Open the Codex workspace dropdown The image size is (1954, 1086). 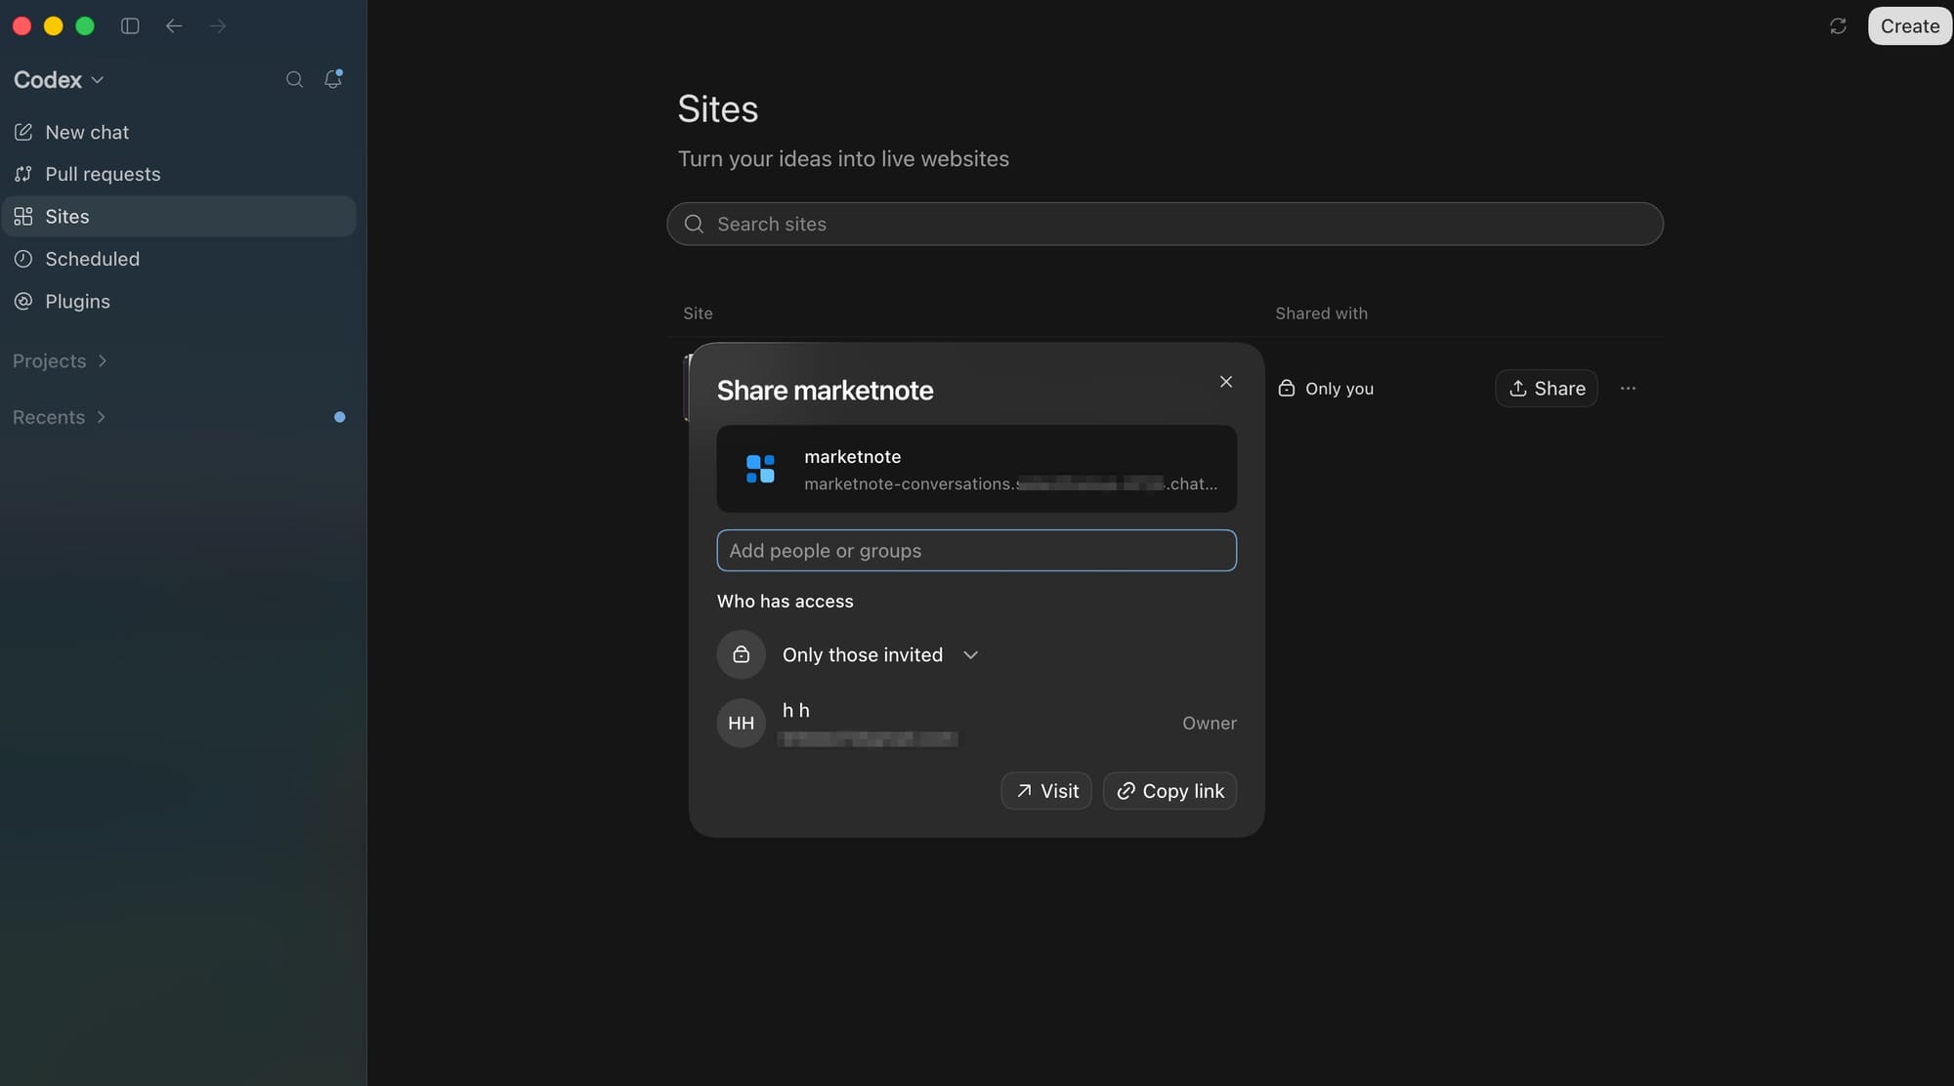pos(59,80)
